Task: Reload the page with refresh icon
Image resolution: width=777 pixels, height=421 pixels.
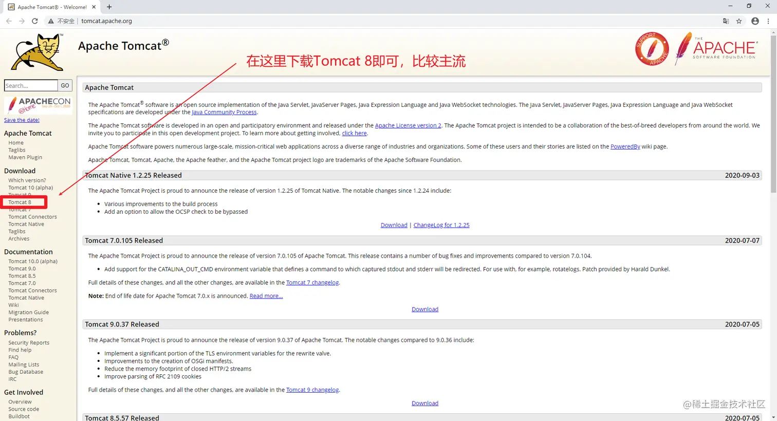Action: [35, 21]
